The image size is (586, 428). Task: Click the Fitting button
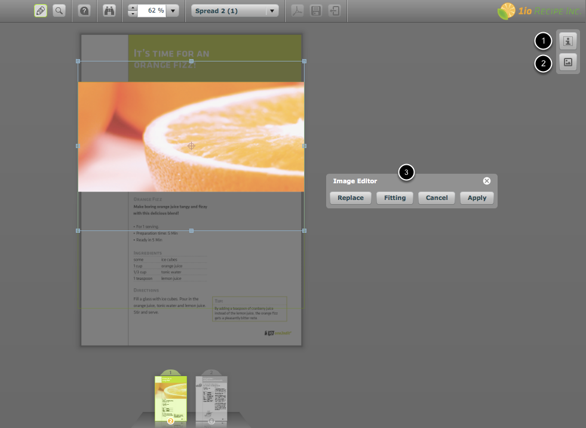(x=394, y=198)
